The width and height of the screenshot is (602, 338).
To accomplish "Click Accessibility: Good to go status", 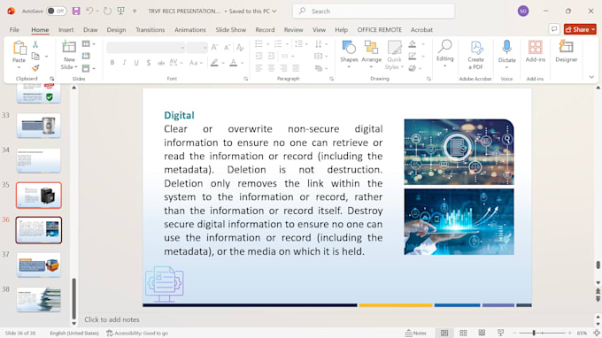I will pyautogui.click(x=137, y=333).
